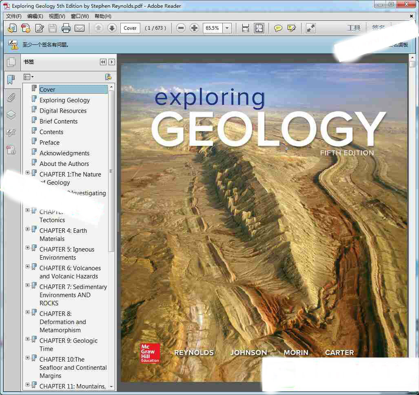Screen dimensions: 419x395
Task: Select the fit whole page icon
Action: [x=259, y=28]
